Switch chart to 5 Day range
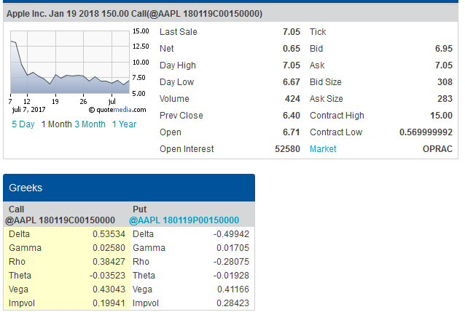The width and height of the screenshot is (465, 312). click(23, 124)
